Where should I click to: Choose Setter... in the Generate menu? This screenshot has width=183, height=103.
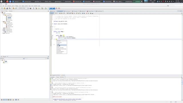[x=62, y=46]
